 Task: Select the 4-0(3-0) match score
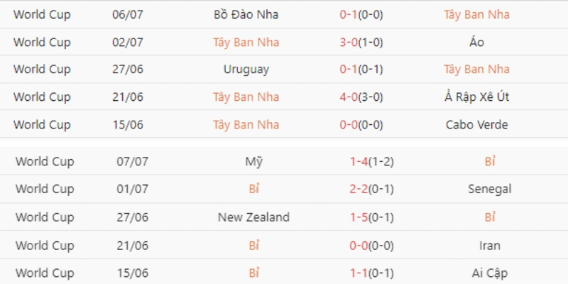click(361, 97)
